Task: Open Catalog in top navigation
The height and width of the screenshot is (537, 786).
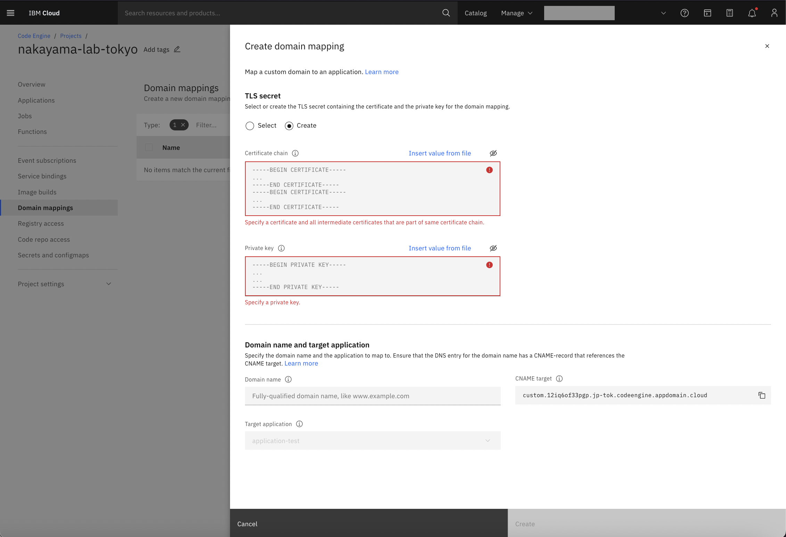Action: click(476, 13)
